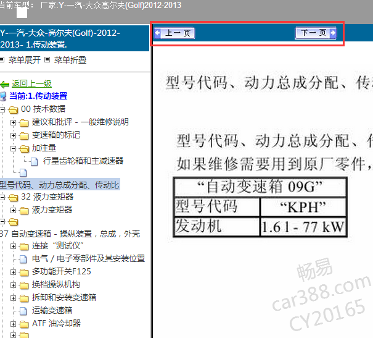Click the 当前:1.传动装置 heading
Image resolution: width=373 pixels, height=338 pixels.
coord(38,96)
